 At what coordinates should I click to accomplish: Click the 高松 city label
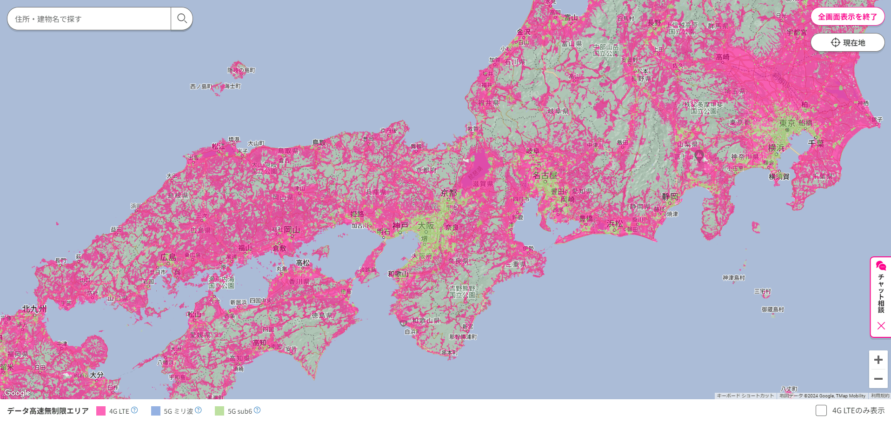point(303,263)
